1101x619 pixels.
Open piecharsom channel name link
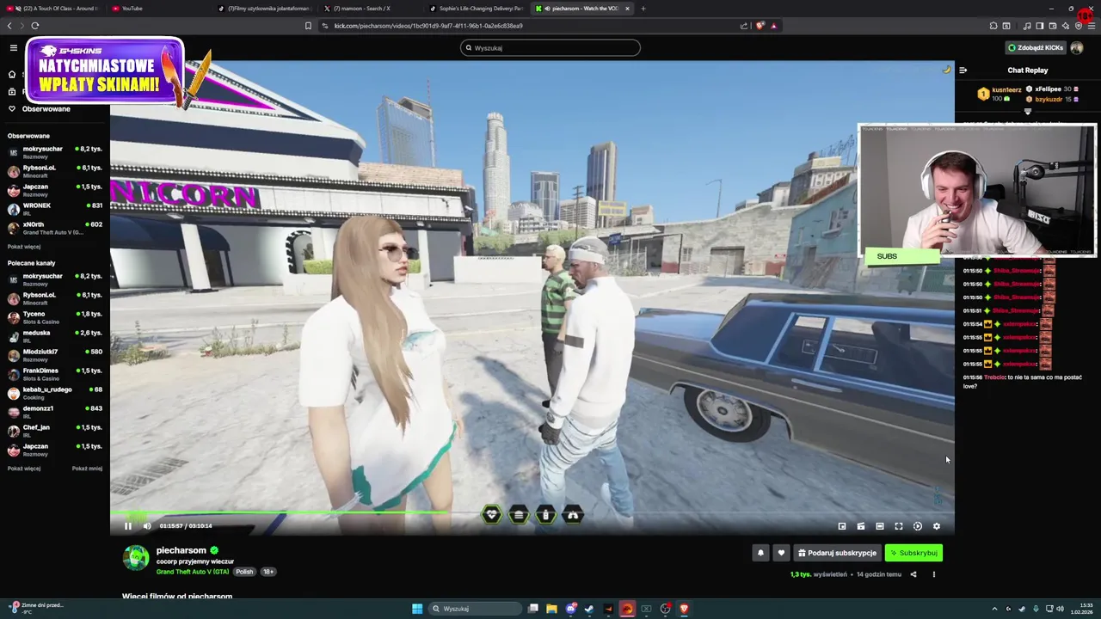coord(181,550)
